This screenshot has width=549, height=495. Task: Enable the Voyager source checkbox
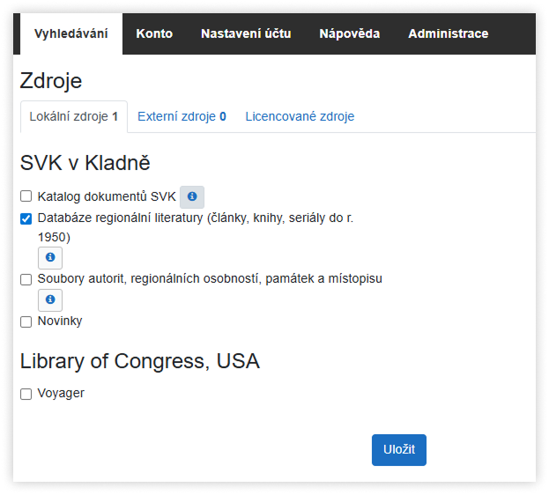pos(26,394)
